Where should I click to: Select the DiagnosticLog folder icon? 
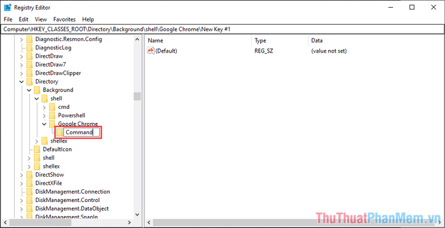pos(29,47)
